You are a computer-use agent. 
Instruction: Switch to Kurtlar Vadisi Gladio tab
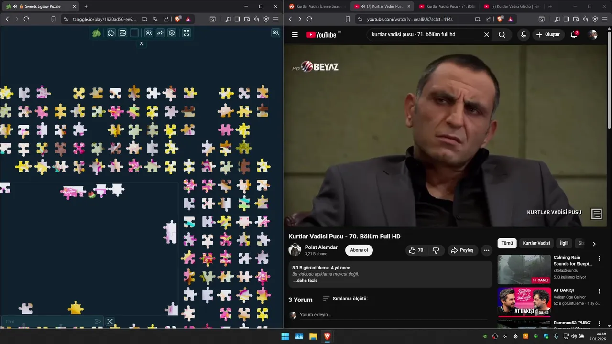point(512,6)
